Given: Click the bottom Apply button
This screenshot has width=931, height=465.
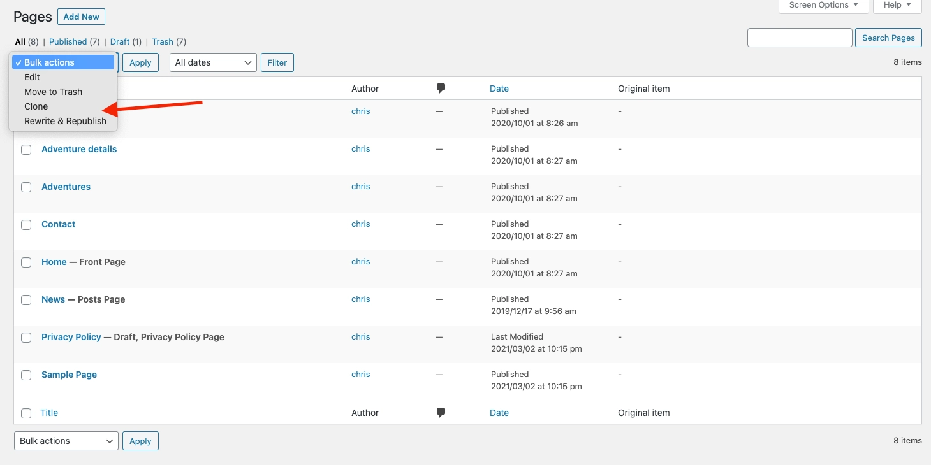Looking at the screenshot, I should pos(140,441).
